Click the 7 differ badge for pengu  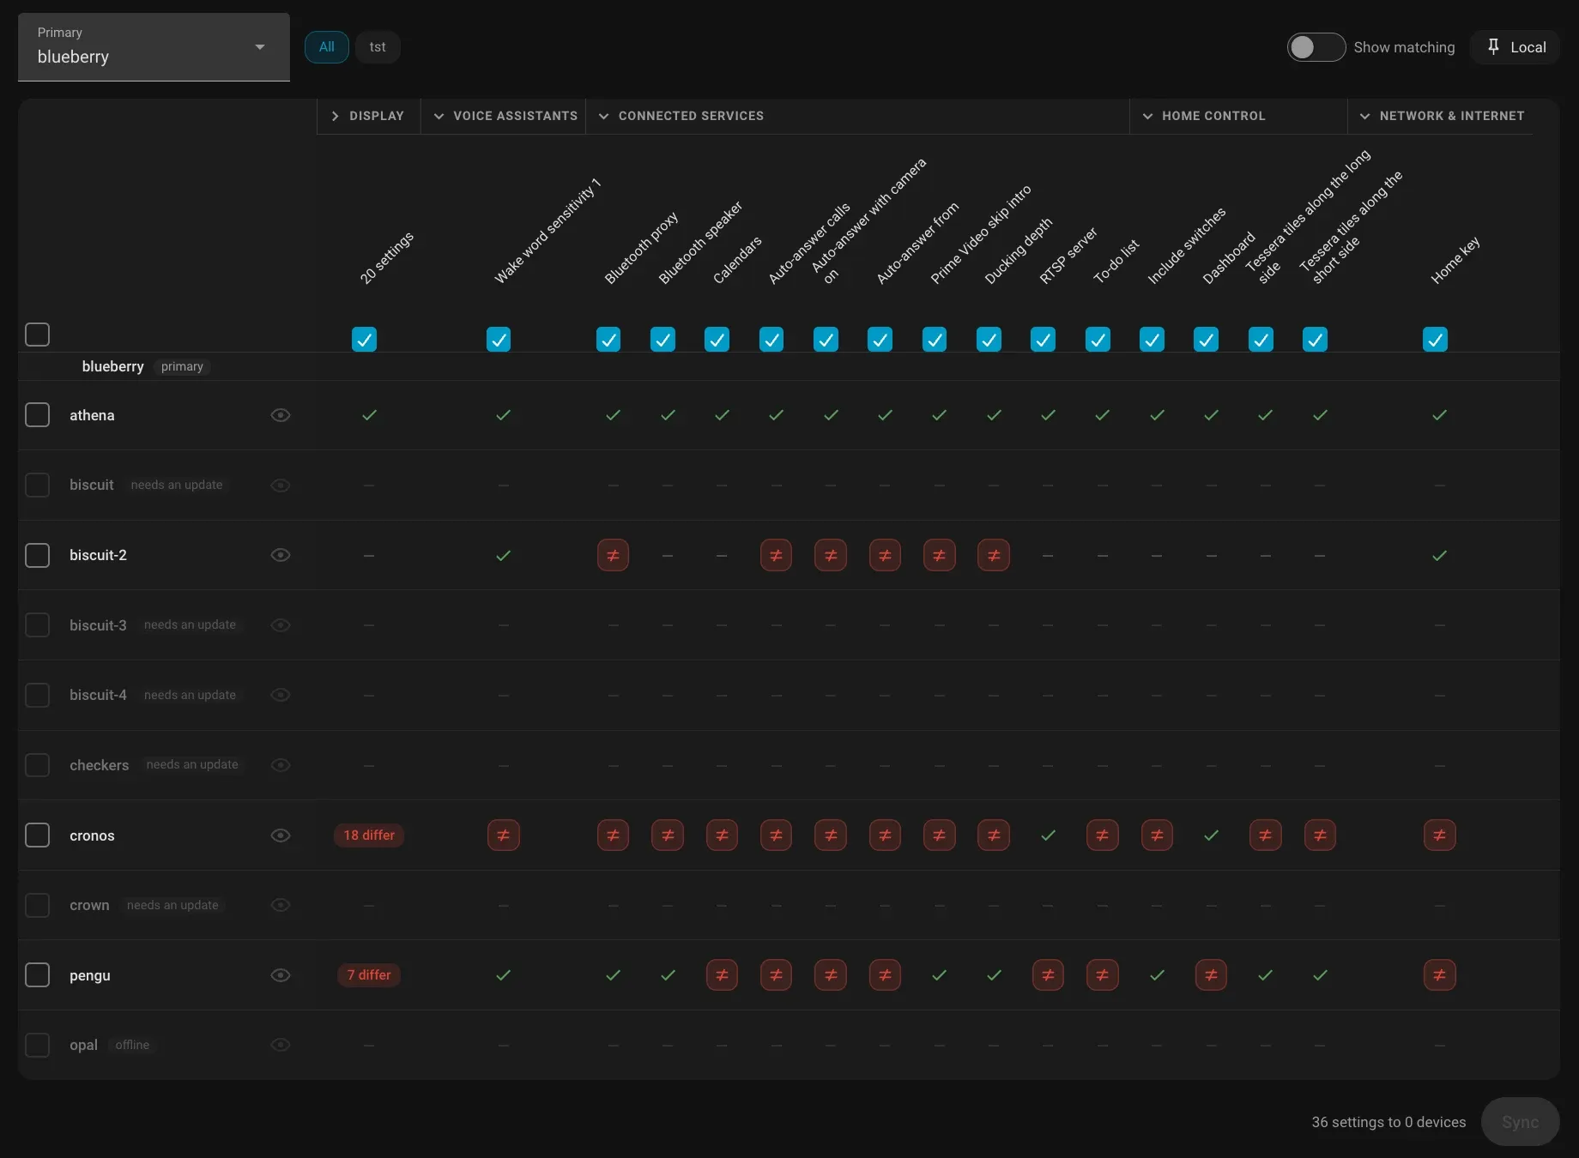tap(369, 975)
